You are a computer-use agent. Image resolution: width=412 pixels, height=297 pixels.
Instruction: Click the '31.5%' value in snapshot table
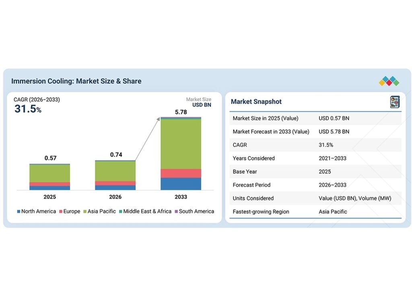pyautogui.click(x=326, y=145)
